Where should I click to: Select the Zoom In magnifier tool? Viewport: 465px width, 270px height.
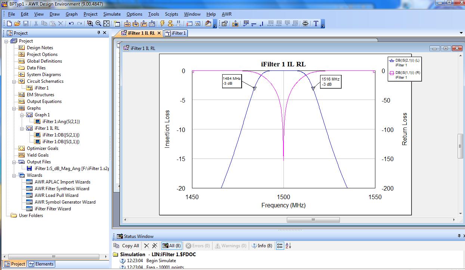pos(90,23)
